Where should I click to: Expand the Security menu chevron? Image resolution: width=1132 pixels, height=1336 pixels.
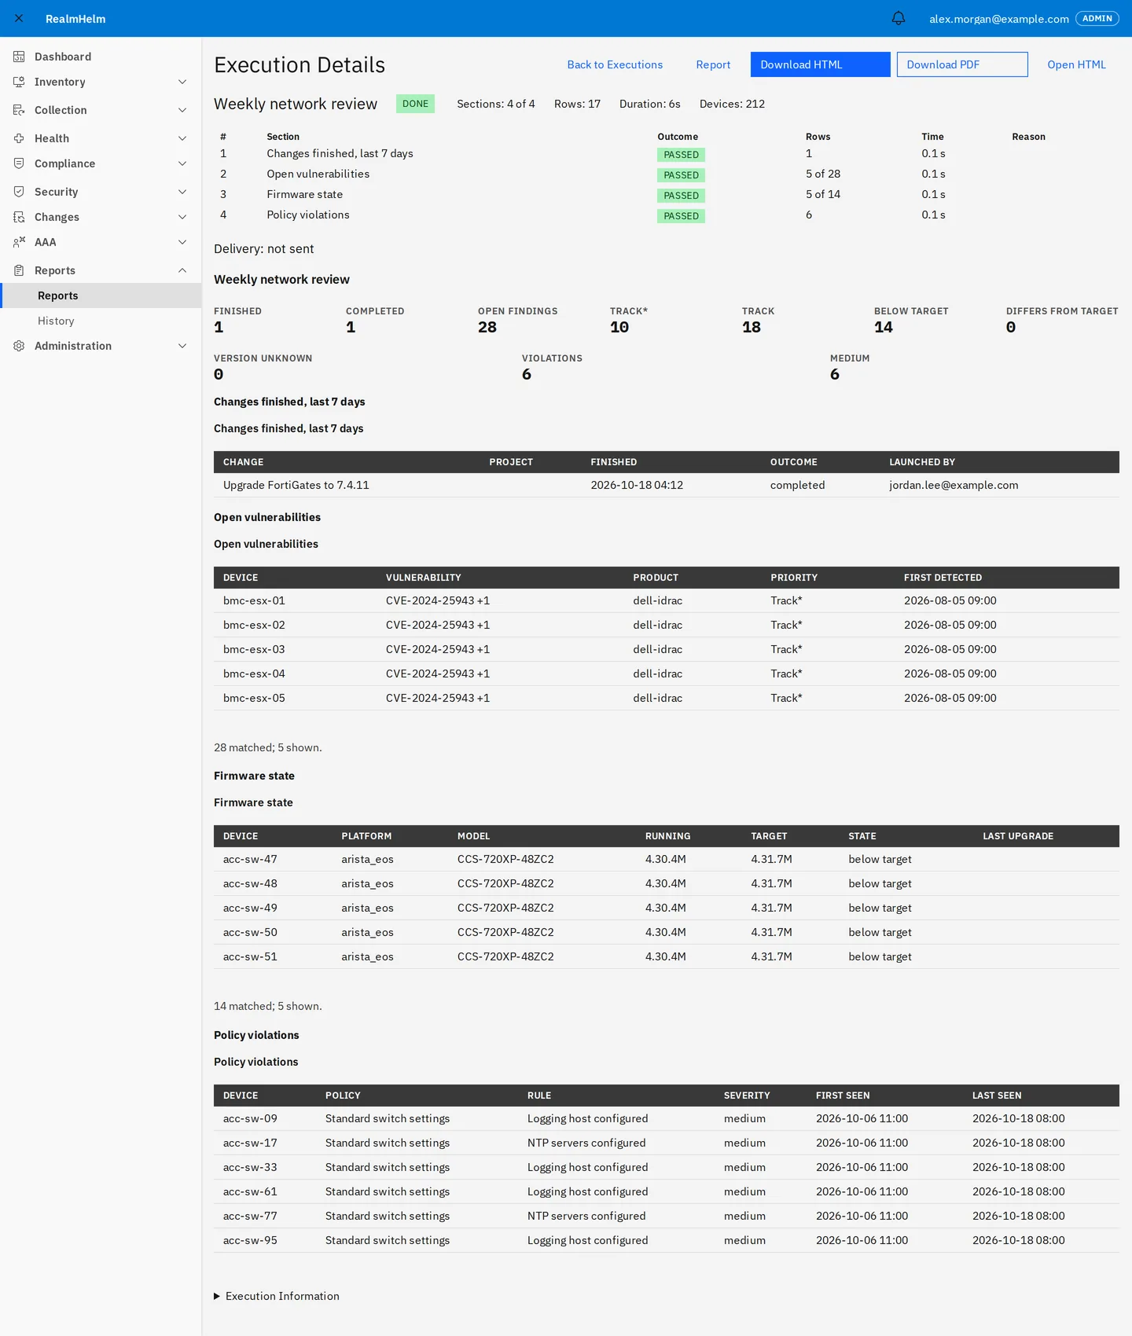(182, 192)
